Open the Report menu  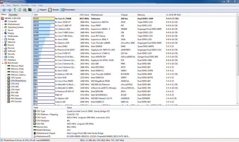click(16, 5)
